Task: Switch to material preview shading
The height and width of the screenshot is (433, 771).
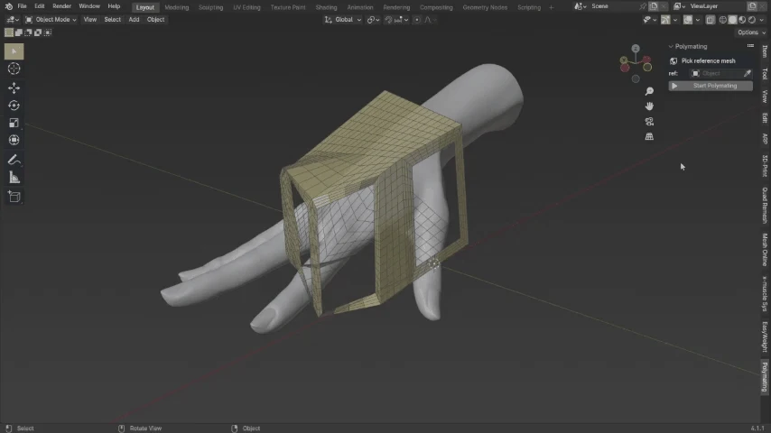Action: point(742,20)
